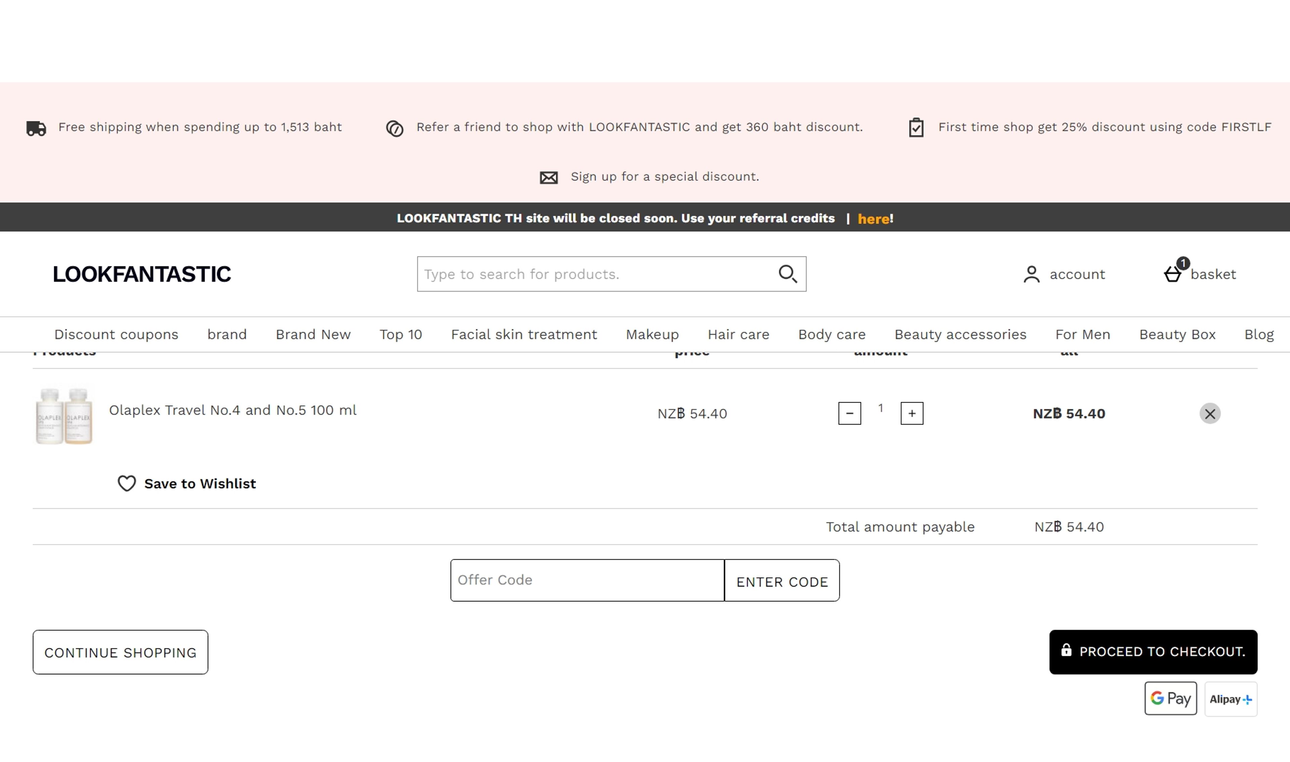Screen dimensions: 1290x762
Task: Click the free shipping truck icon
Action: pos(36,128)
